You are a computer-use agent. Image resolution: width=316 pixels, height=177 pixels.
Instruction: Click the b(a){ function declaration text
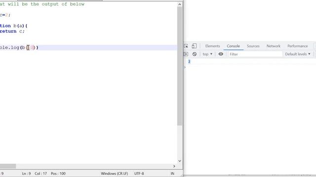click(x=20, y=26)
